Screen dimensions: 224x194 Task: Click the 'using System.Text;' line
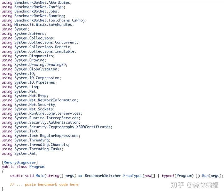21,131
